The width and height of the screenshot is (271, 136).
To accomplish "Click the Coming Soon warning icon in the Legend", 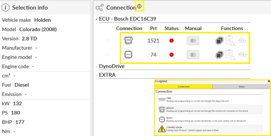I will (x=162, y=129).
